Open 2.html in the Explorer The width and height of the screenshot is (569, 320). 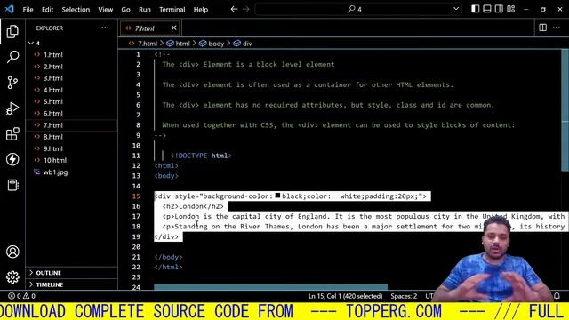[x=71, y=67]
